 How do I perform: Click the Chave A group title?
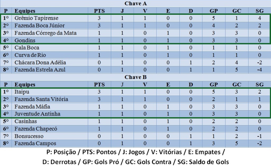pyautogui.click(x=135, y=4)
